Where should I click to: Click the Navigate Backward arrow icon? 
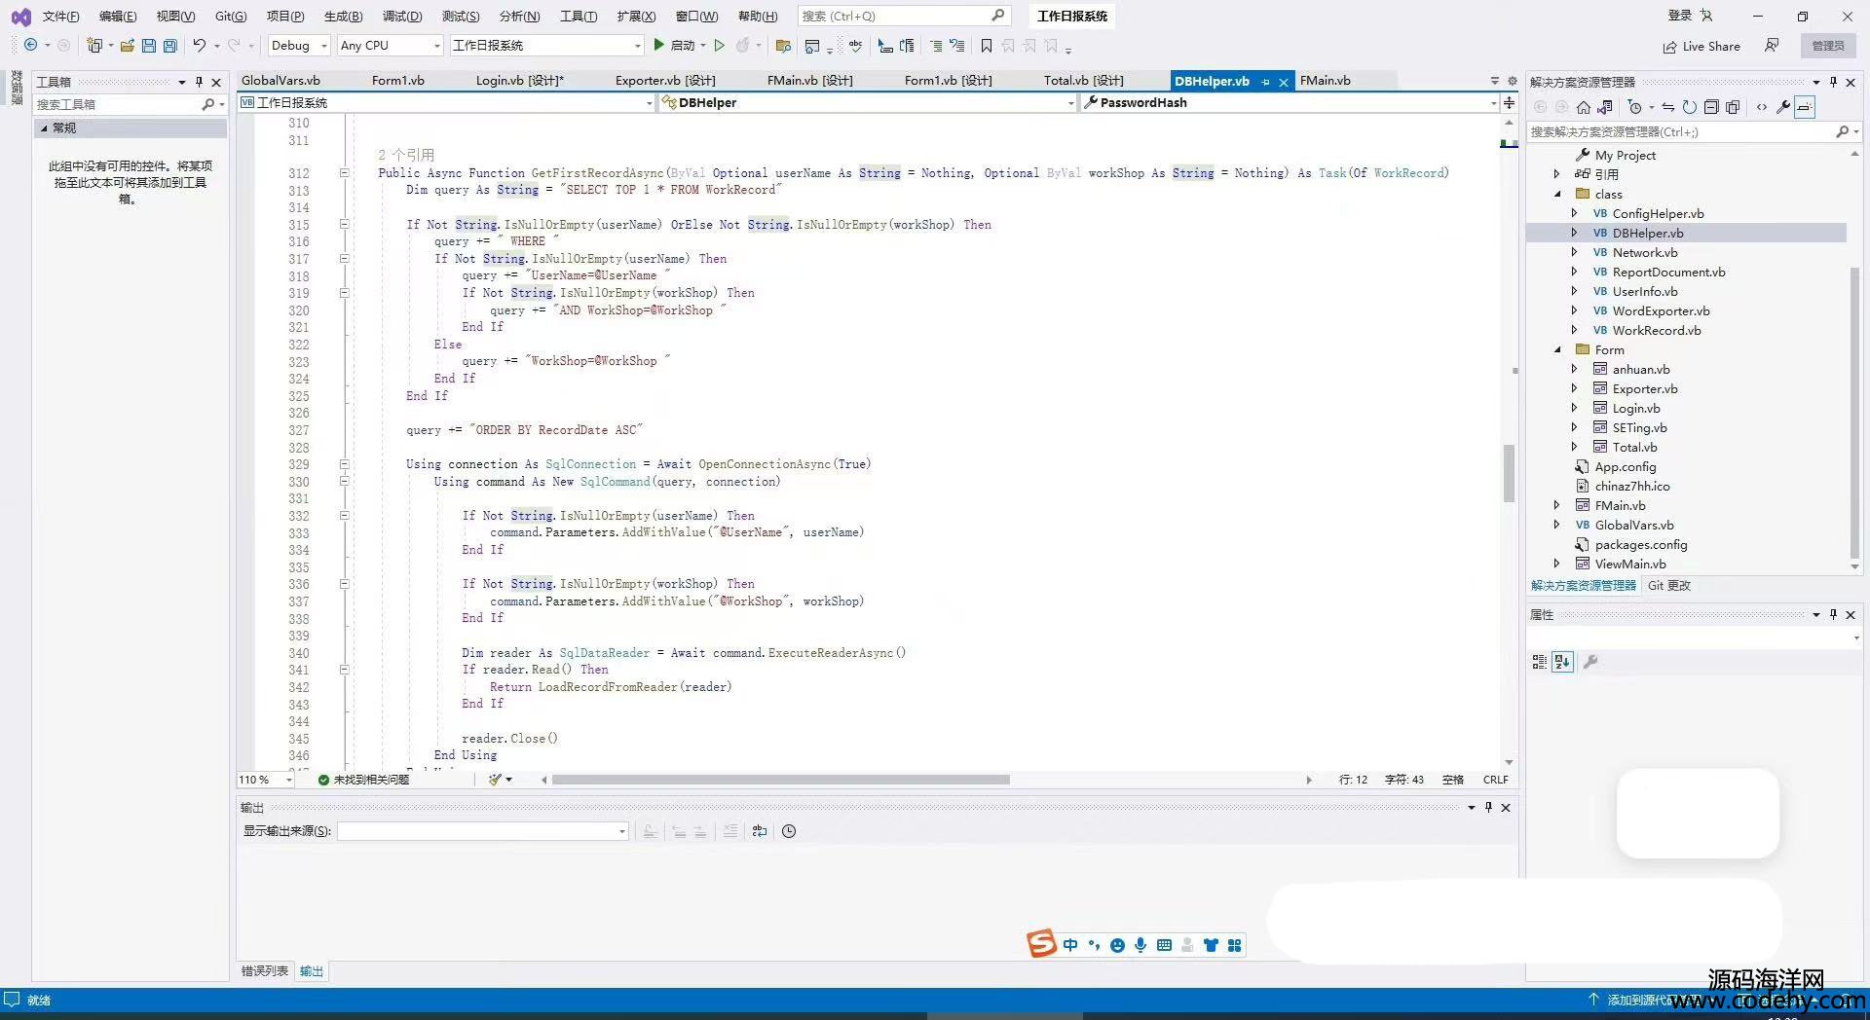click(31, 46)
